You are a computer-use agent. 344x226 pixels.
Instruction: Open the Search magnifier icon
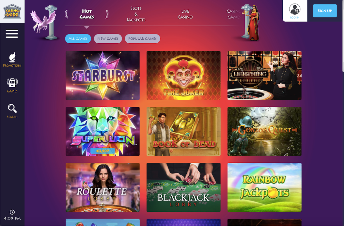(x=12, y=108)
